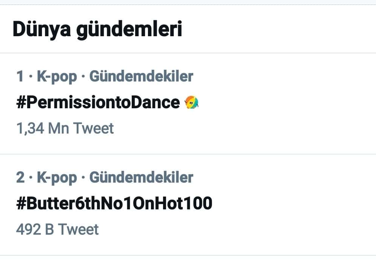Open the #PermissiontoDance trending hashtag

coord(98,103)
